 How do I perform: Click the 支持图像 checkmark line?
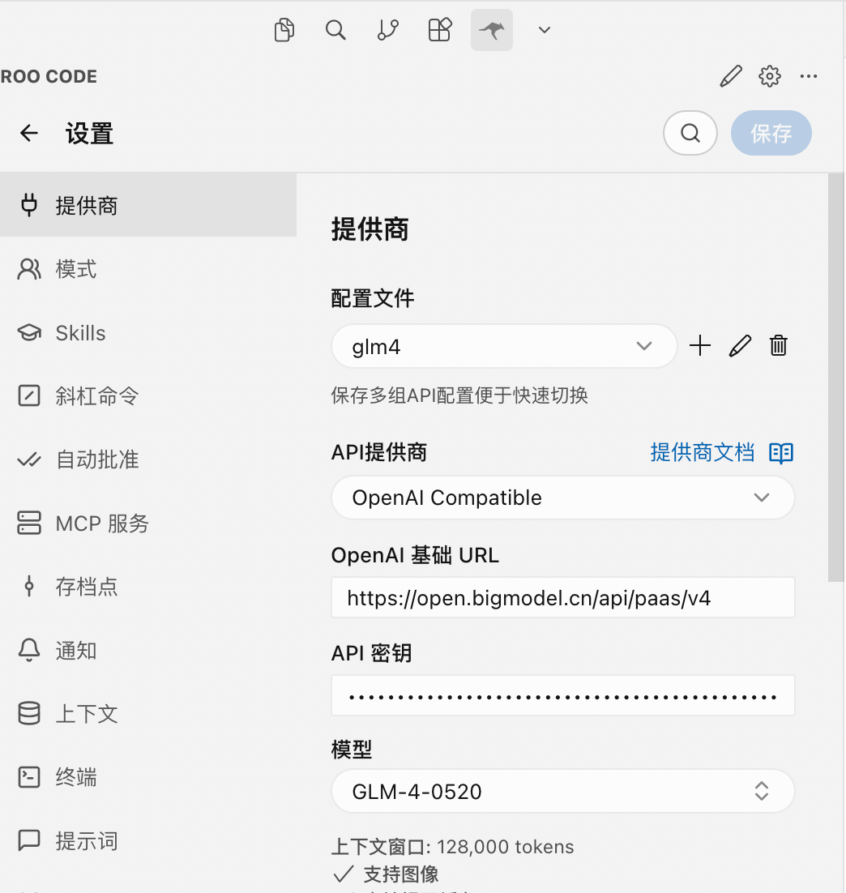[385, 874]
